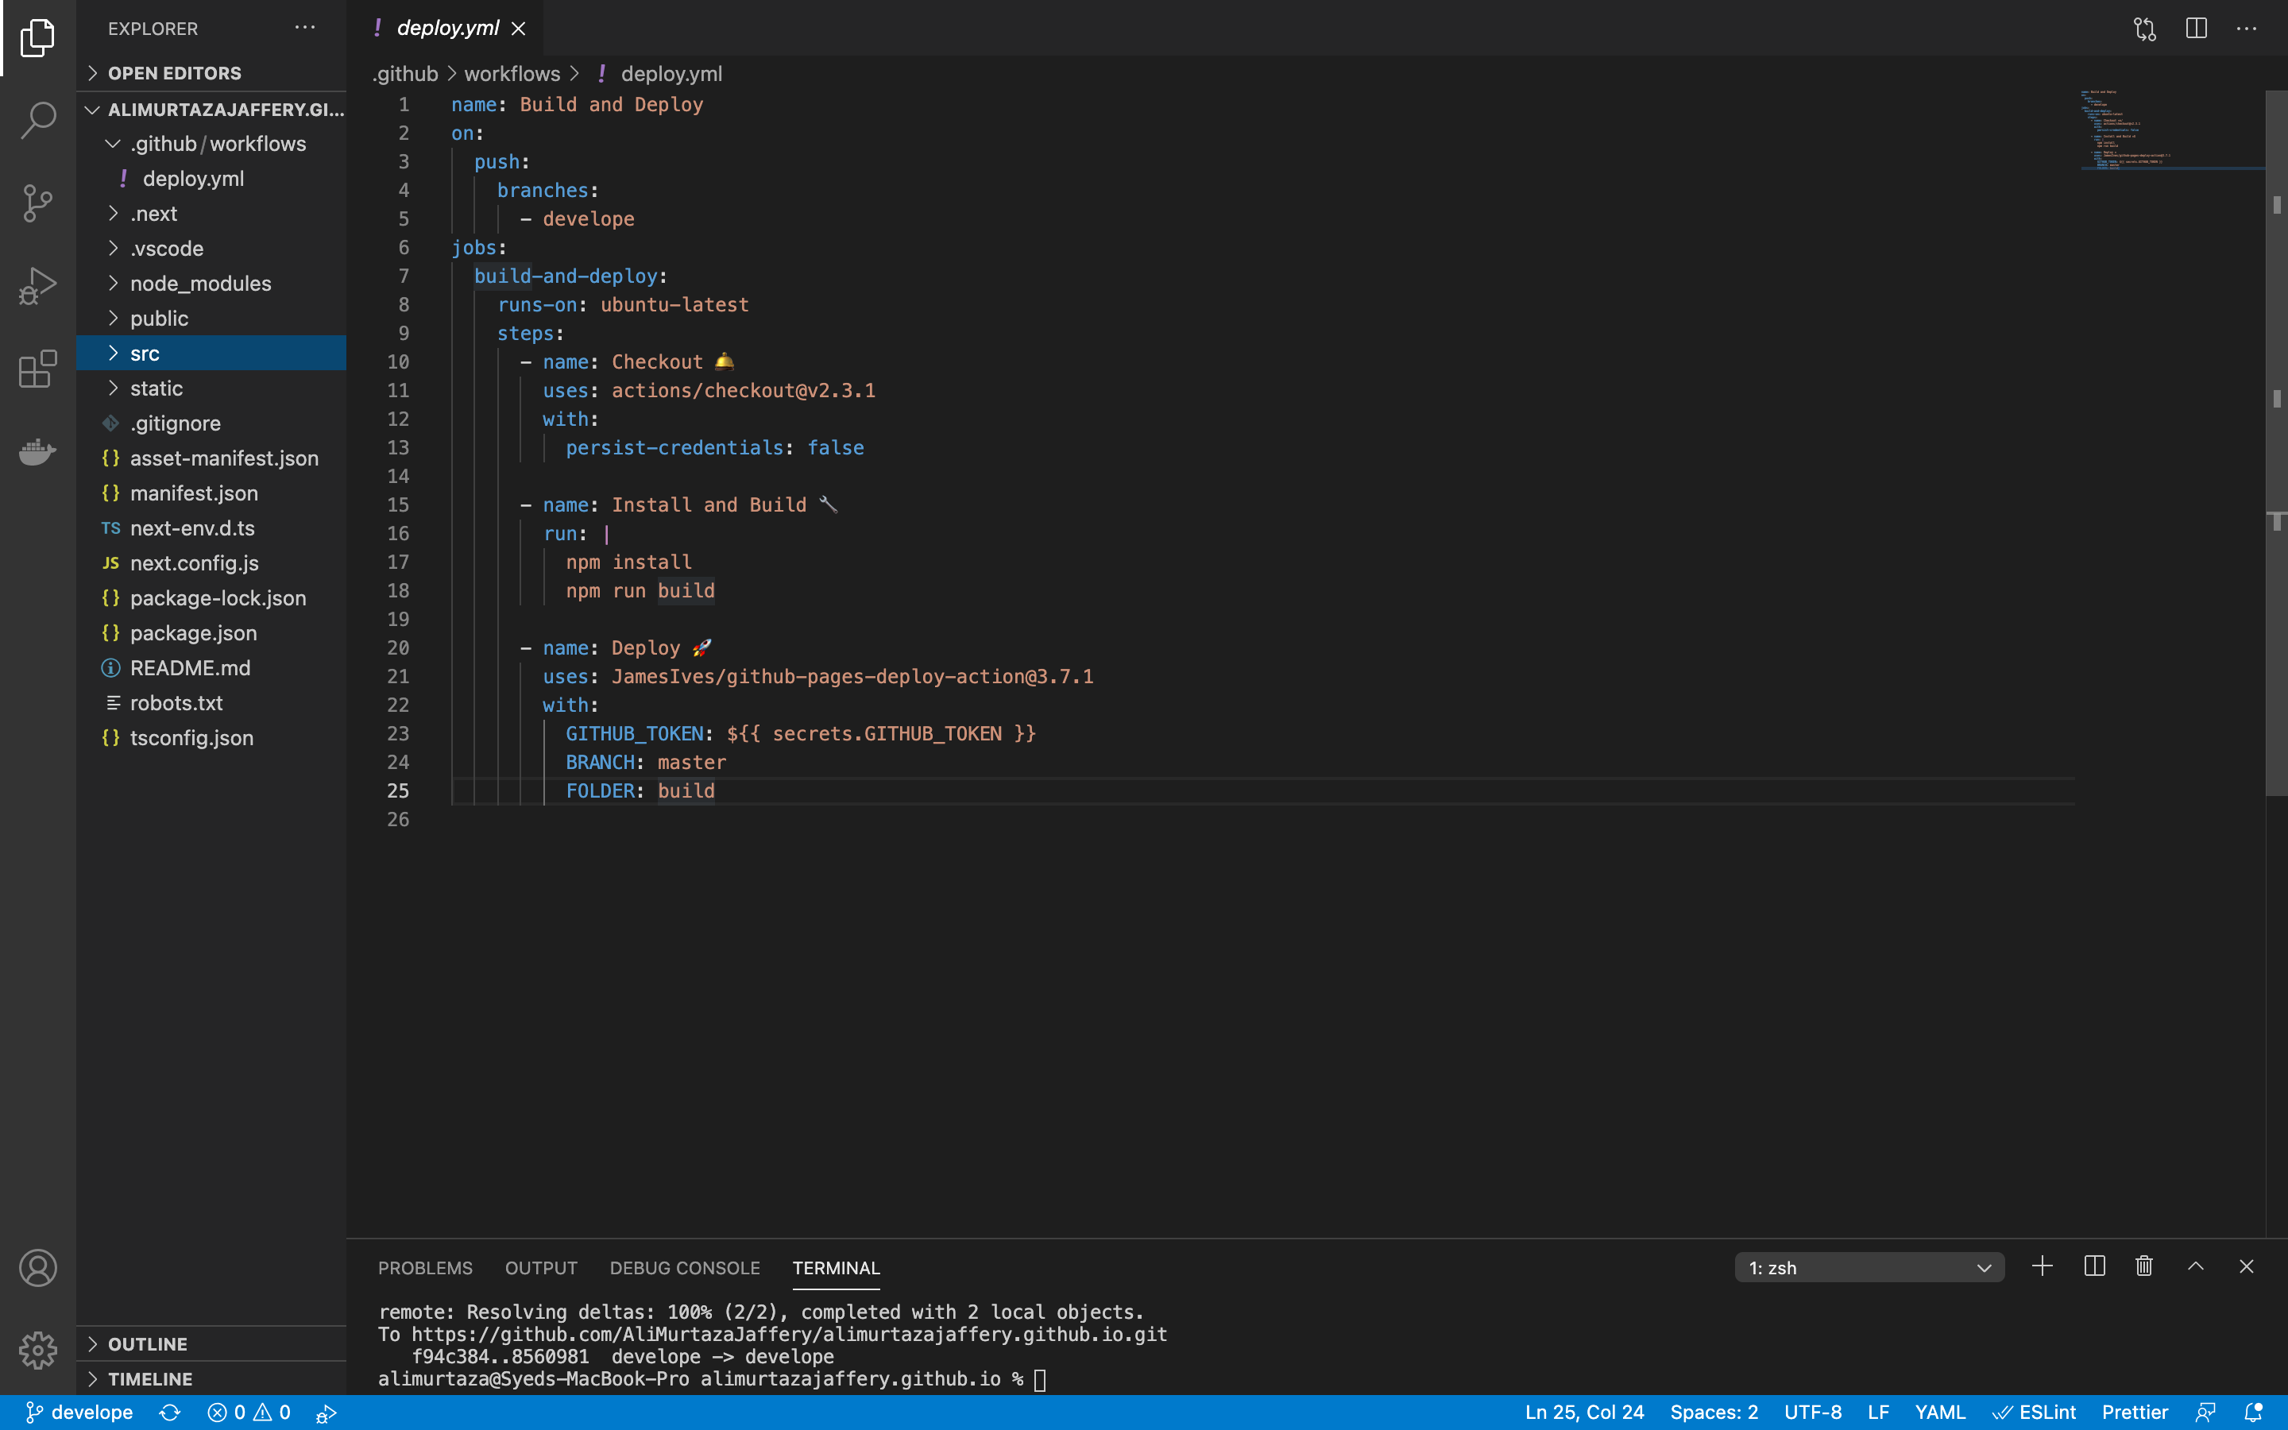Change indentation Spaces: 2 setting
This screenshot has height=1430, width=2288.
click(1714, 1412)
